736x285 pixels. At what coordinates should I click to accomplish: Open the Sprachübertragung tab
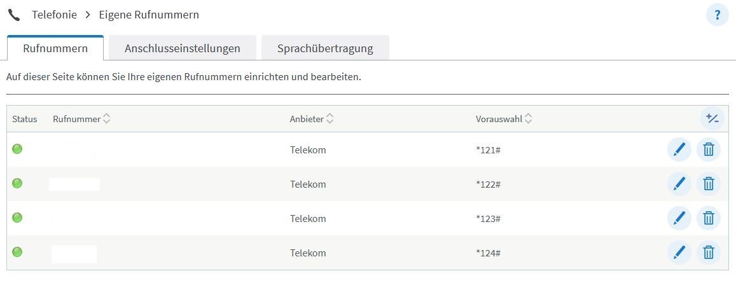(x=325, y=48)
